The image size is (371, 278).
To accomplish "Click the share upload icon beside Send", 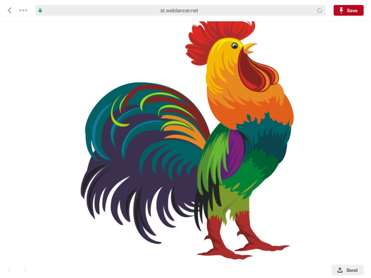I will point(340,270).
